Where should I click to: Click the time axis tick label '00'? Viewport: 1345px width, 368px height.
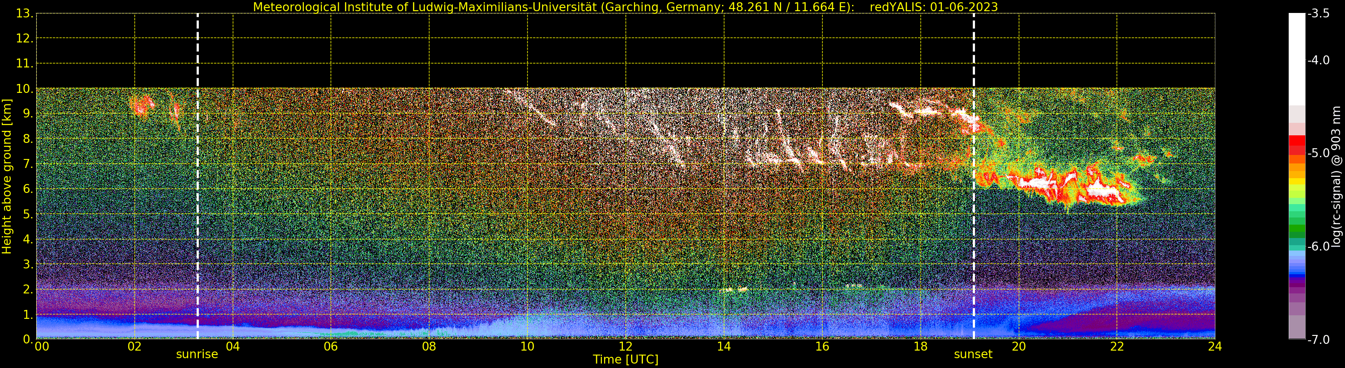(42, 347)
